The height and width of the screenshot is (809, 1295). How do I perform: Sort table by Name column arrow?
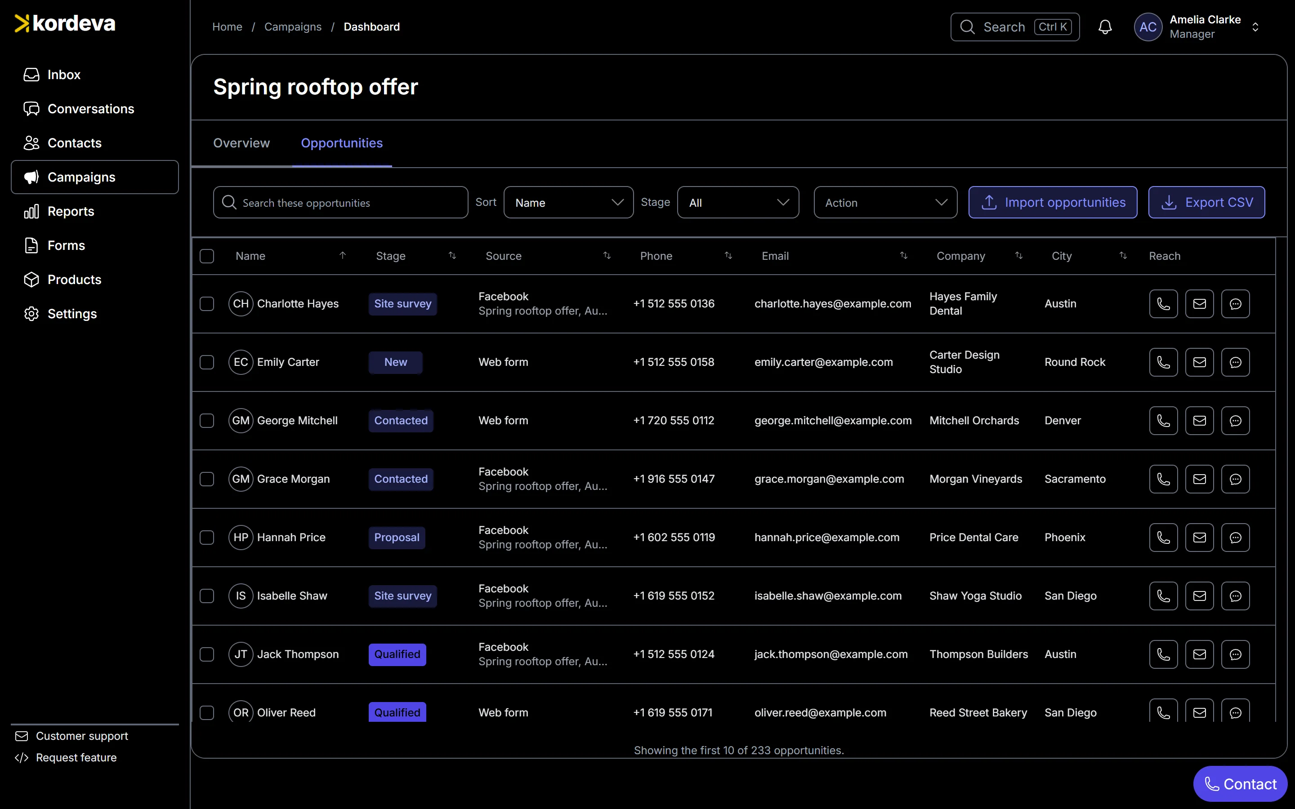click(343, 256)
